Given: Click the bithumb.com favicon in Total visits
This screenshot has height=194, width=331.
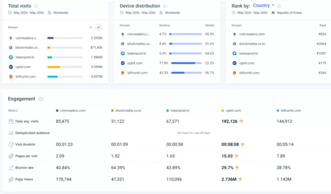Looking at the screenshot, I should click(x=11, y=77).
